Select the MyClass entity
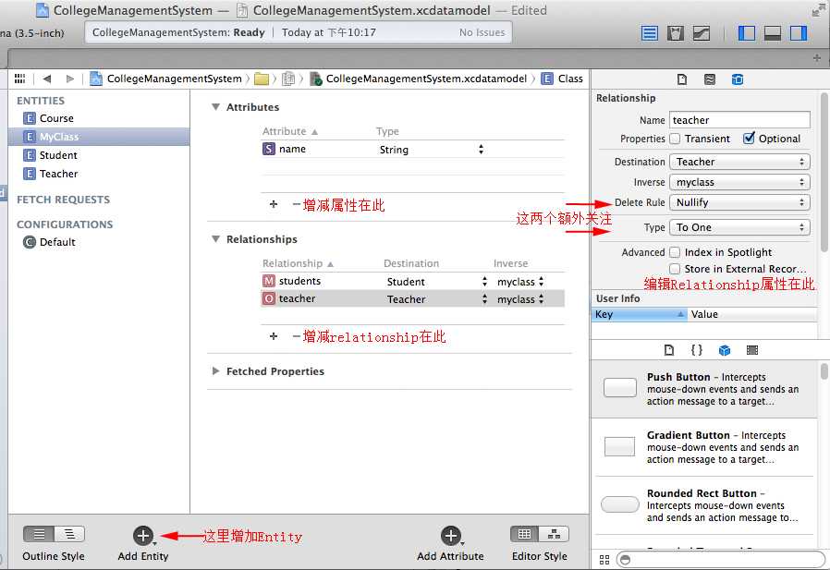 click(x=99, y=137)
